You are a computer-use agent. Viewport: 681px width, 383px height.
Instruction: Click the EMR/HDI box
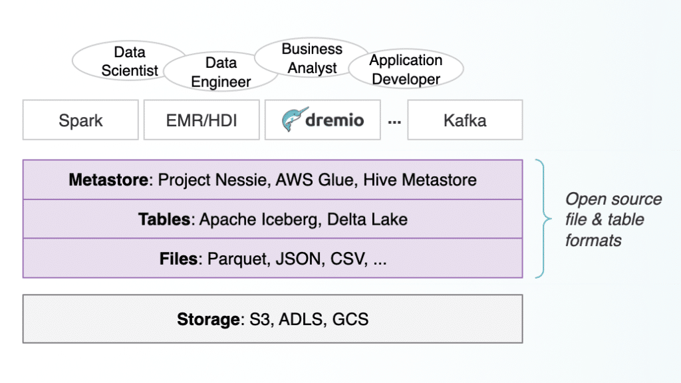point(202,120)
